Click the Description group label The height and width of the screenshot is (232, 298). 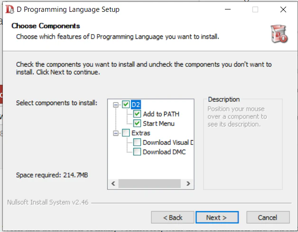tap(224, 99)
